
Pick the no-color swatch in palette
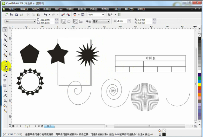(x=200, y=35)
